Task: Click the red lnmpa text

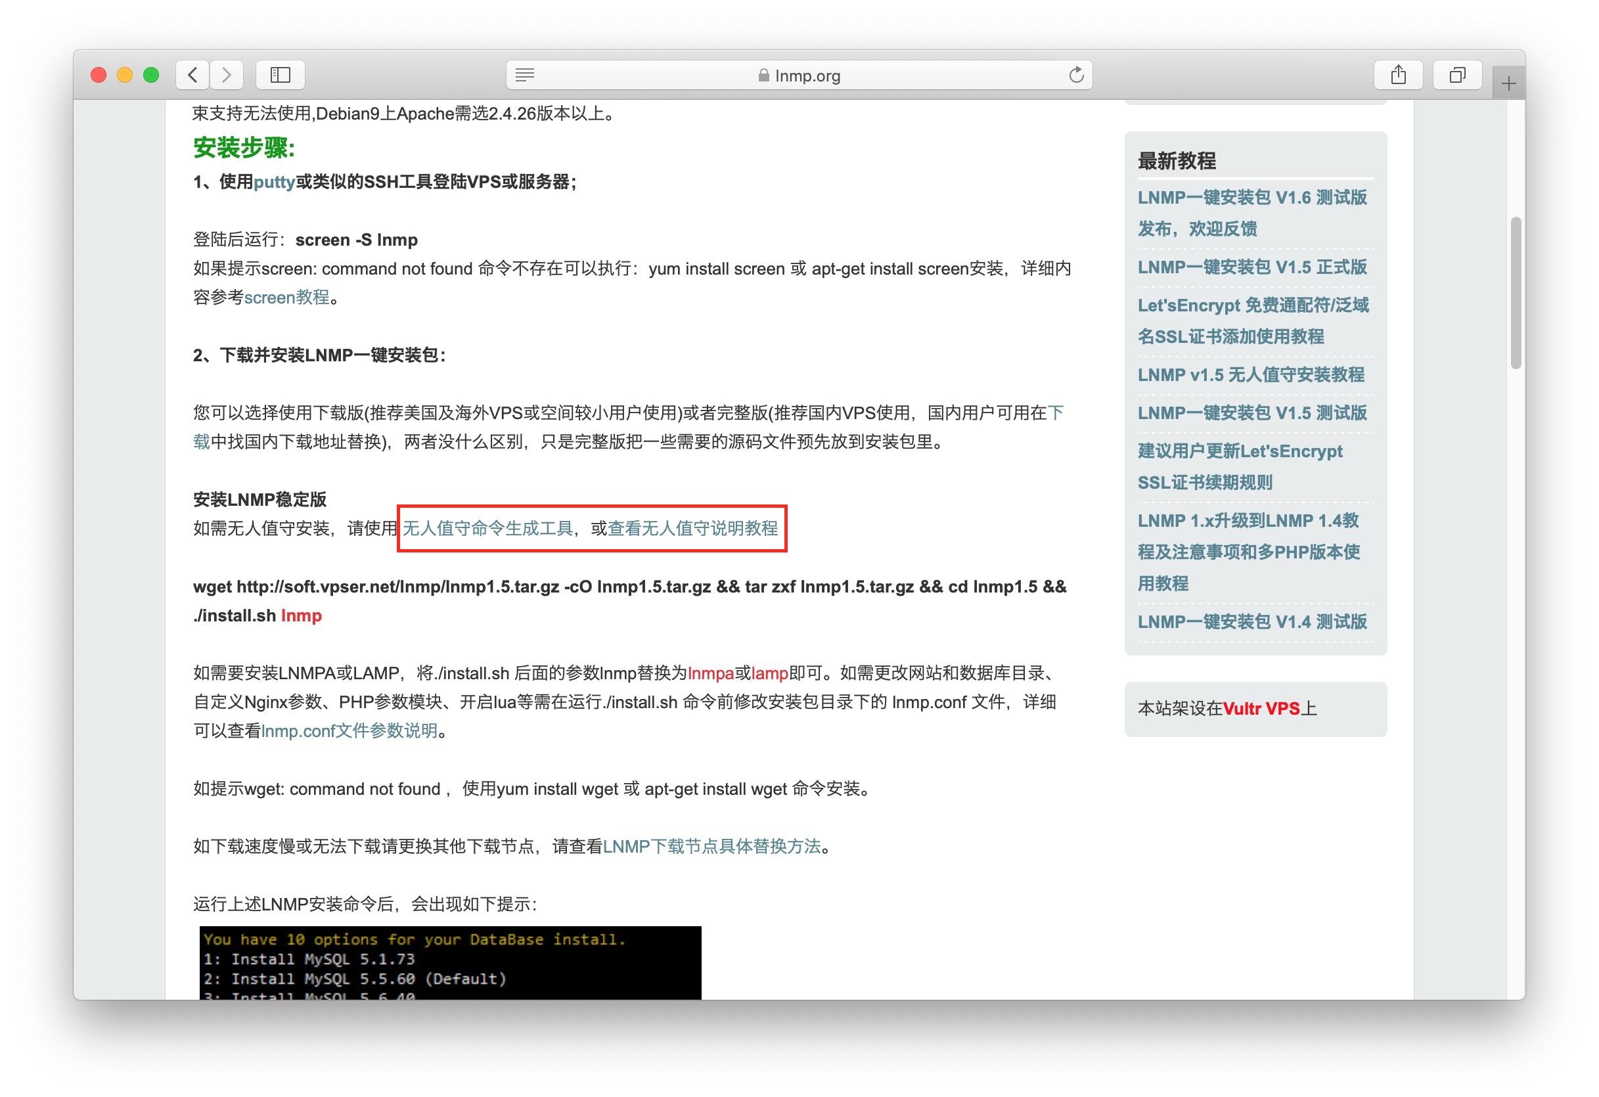Action: pyautogui.click(x=711, y=673)
